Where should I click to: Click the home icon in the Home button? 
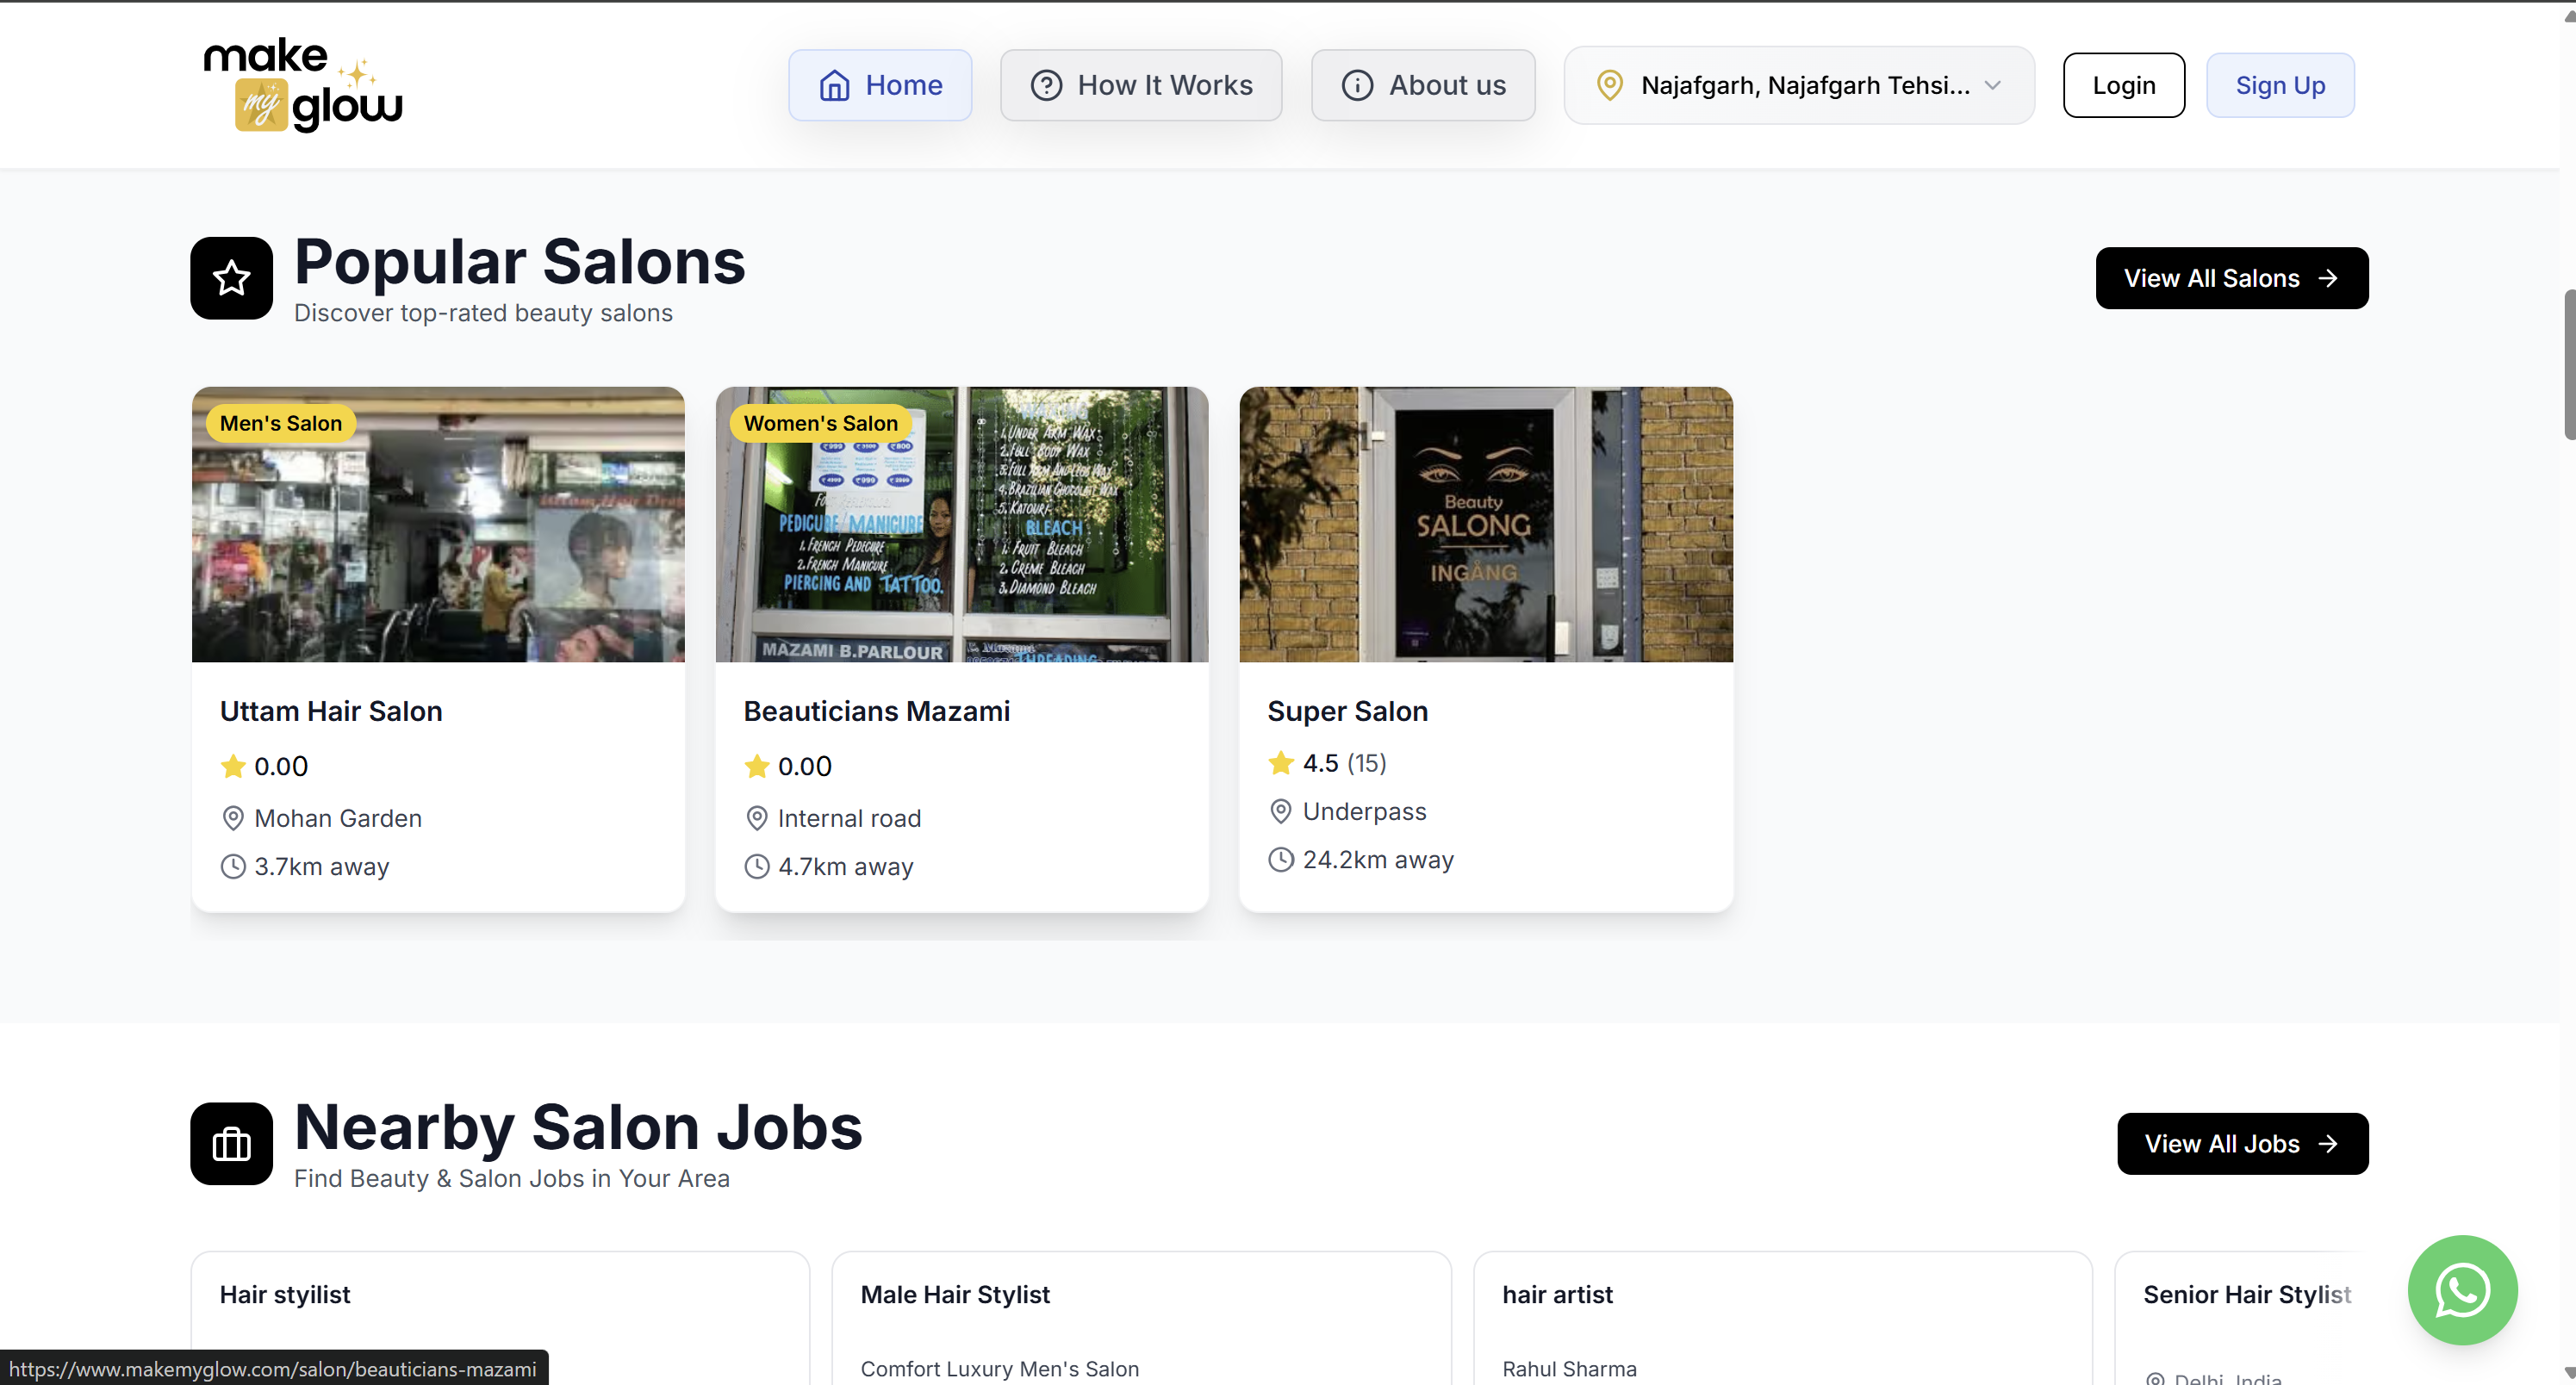[837, 85]
